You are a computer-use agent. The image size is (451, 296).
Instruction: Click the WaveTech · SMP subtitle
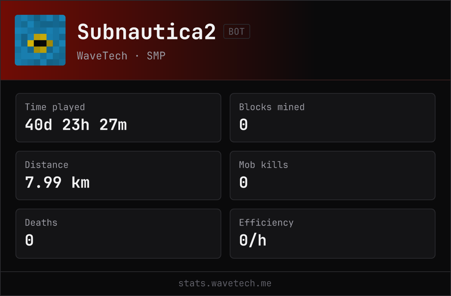[121, 56]
